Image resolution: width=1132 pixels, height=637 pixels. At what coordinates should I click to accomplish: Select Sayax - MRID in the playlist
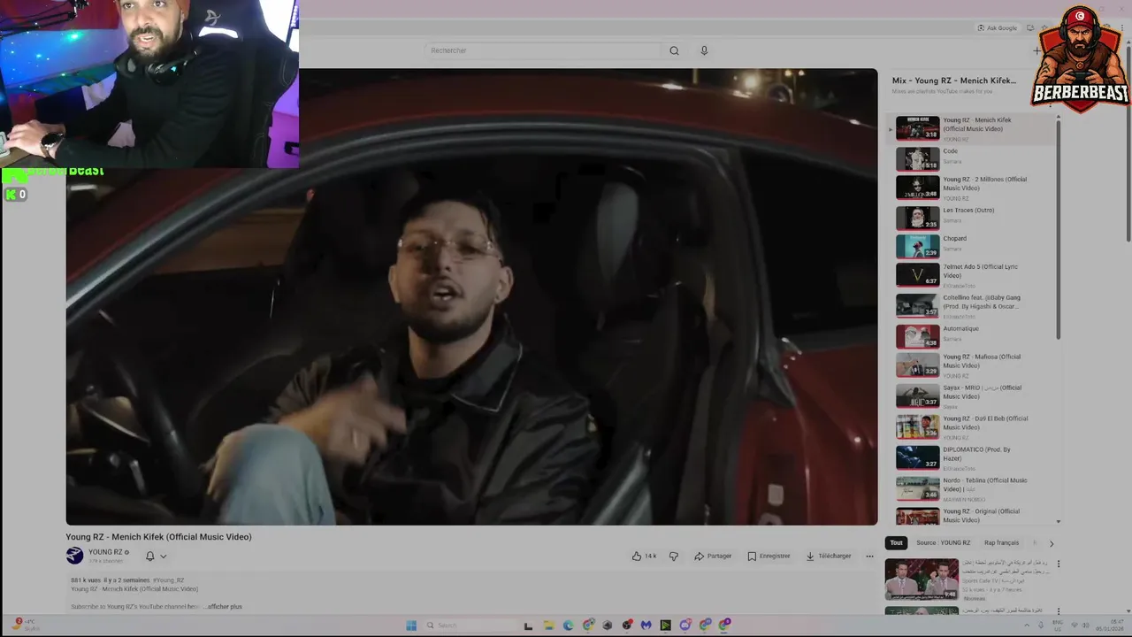coord(973,395)
